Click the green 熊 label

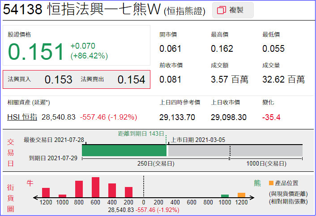point(257,183)
